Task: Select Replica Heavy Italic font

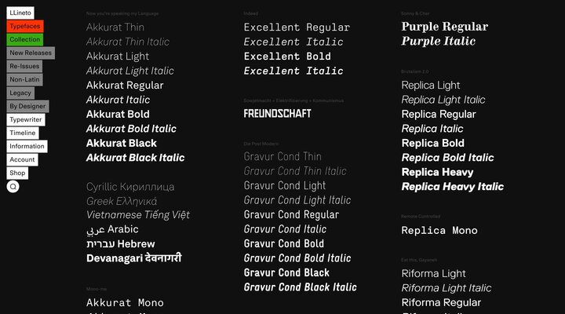Action: coord(452,187)
